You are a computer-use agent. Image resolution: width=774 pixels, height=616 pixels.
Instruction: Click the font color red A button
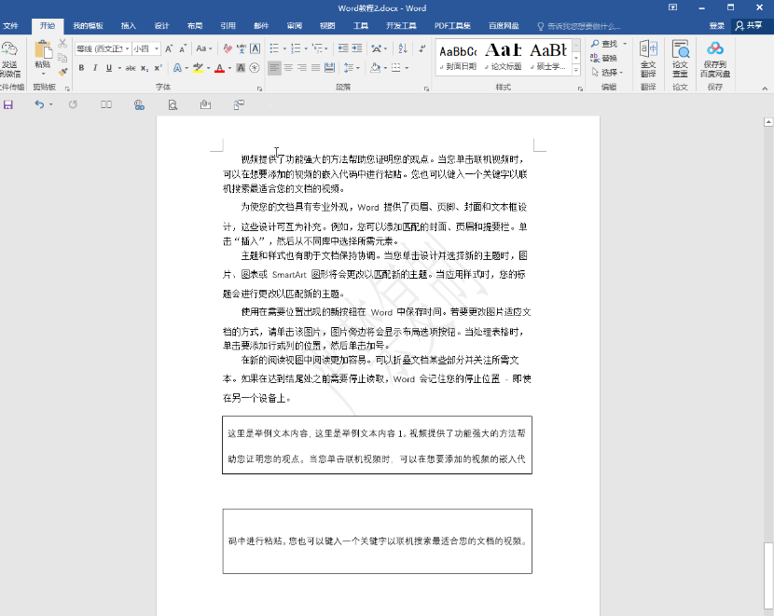tap(219, 68)
